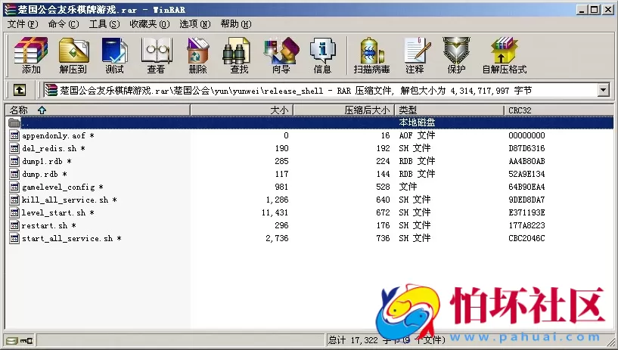
Task: Select the del_redis.sh file icon
Action: pos(14,148)
